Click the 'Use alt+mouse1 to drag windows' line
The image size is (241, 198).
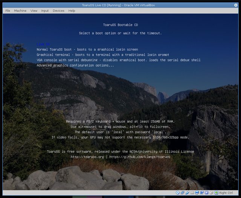click(x=120, y=127)
